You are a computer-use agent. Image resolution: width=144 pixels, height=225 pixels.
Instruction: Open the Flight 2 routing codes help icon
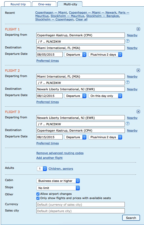pos(128,82)
